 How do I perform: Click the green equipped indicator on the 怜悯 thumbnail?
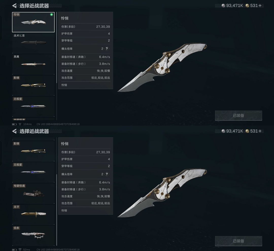51,14
